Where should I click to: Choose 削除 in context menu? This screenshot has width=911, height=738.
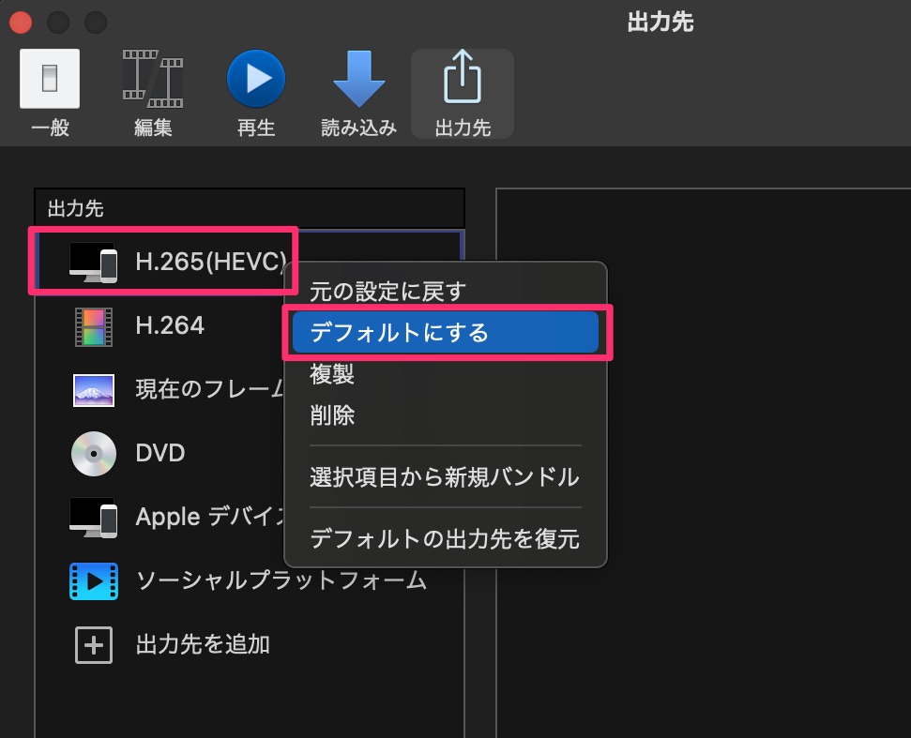pos(446,415)
